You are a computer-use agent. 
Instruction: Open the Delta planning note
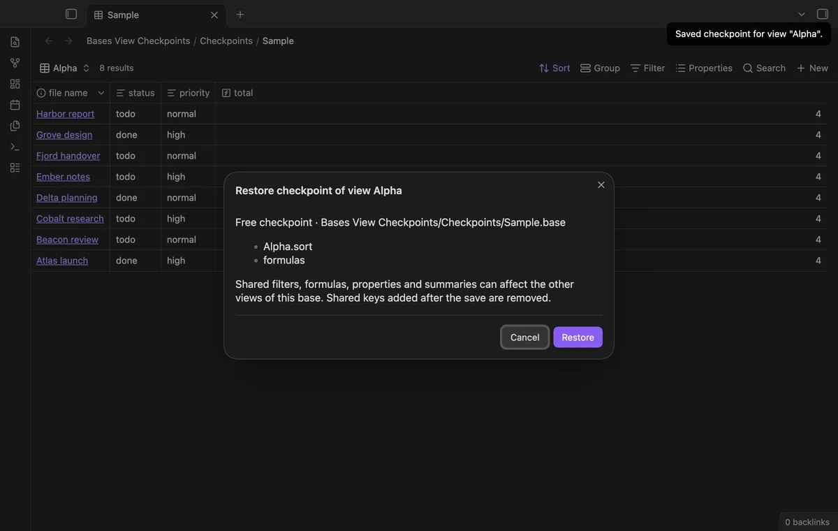point(66,198)
